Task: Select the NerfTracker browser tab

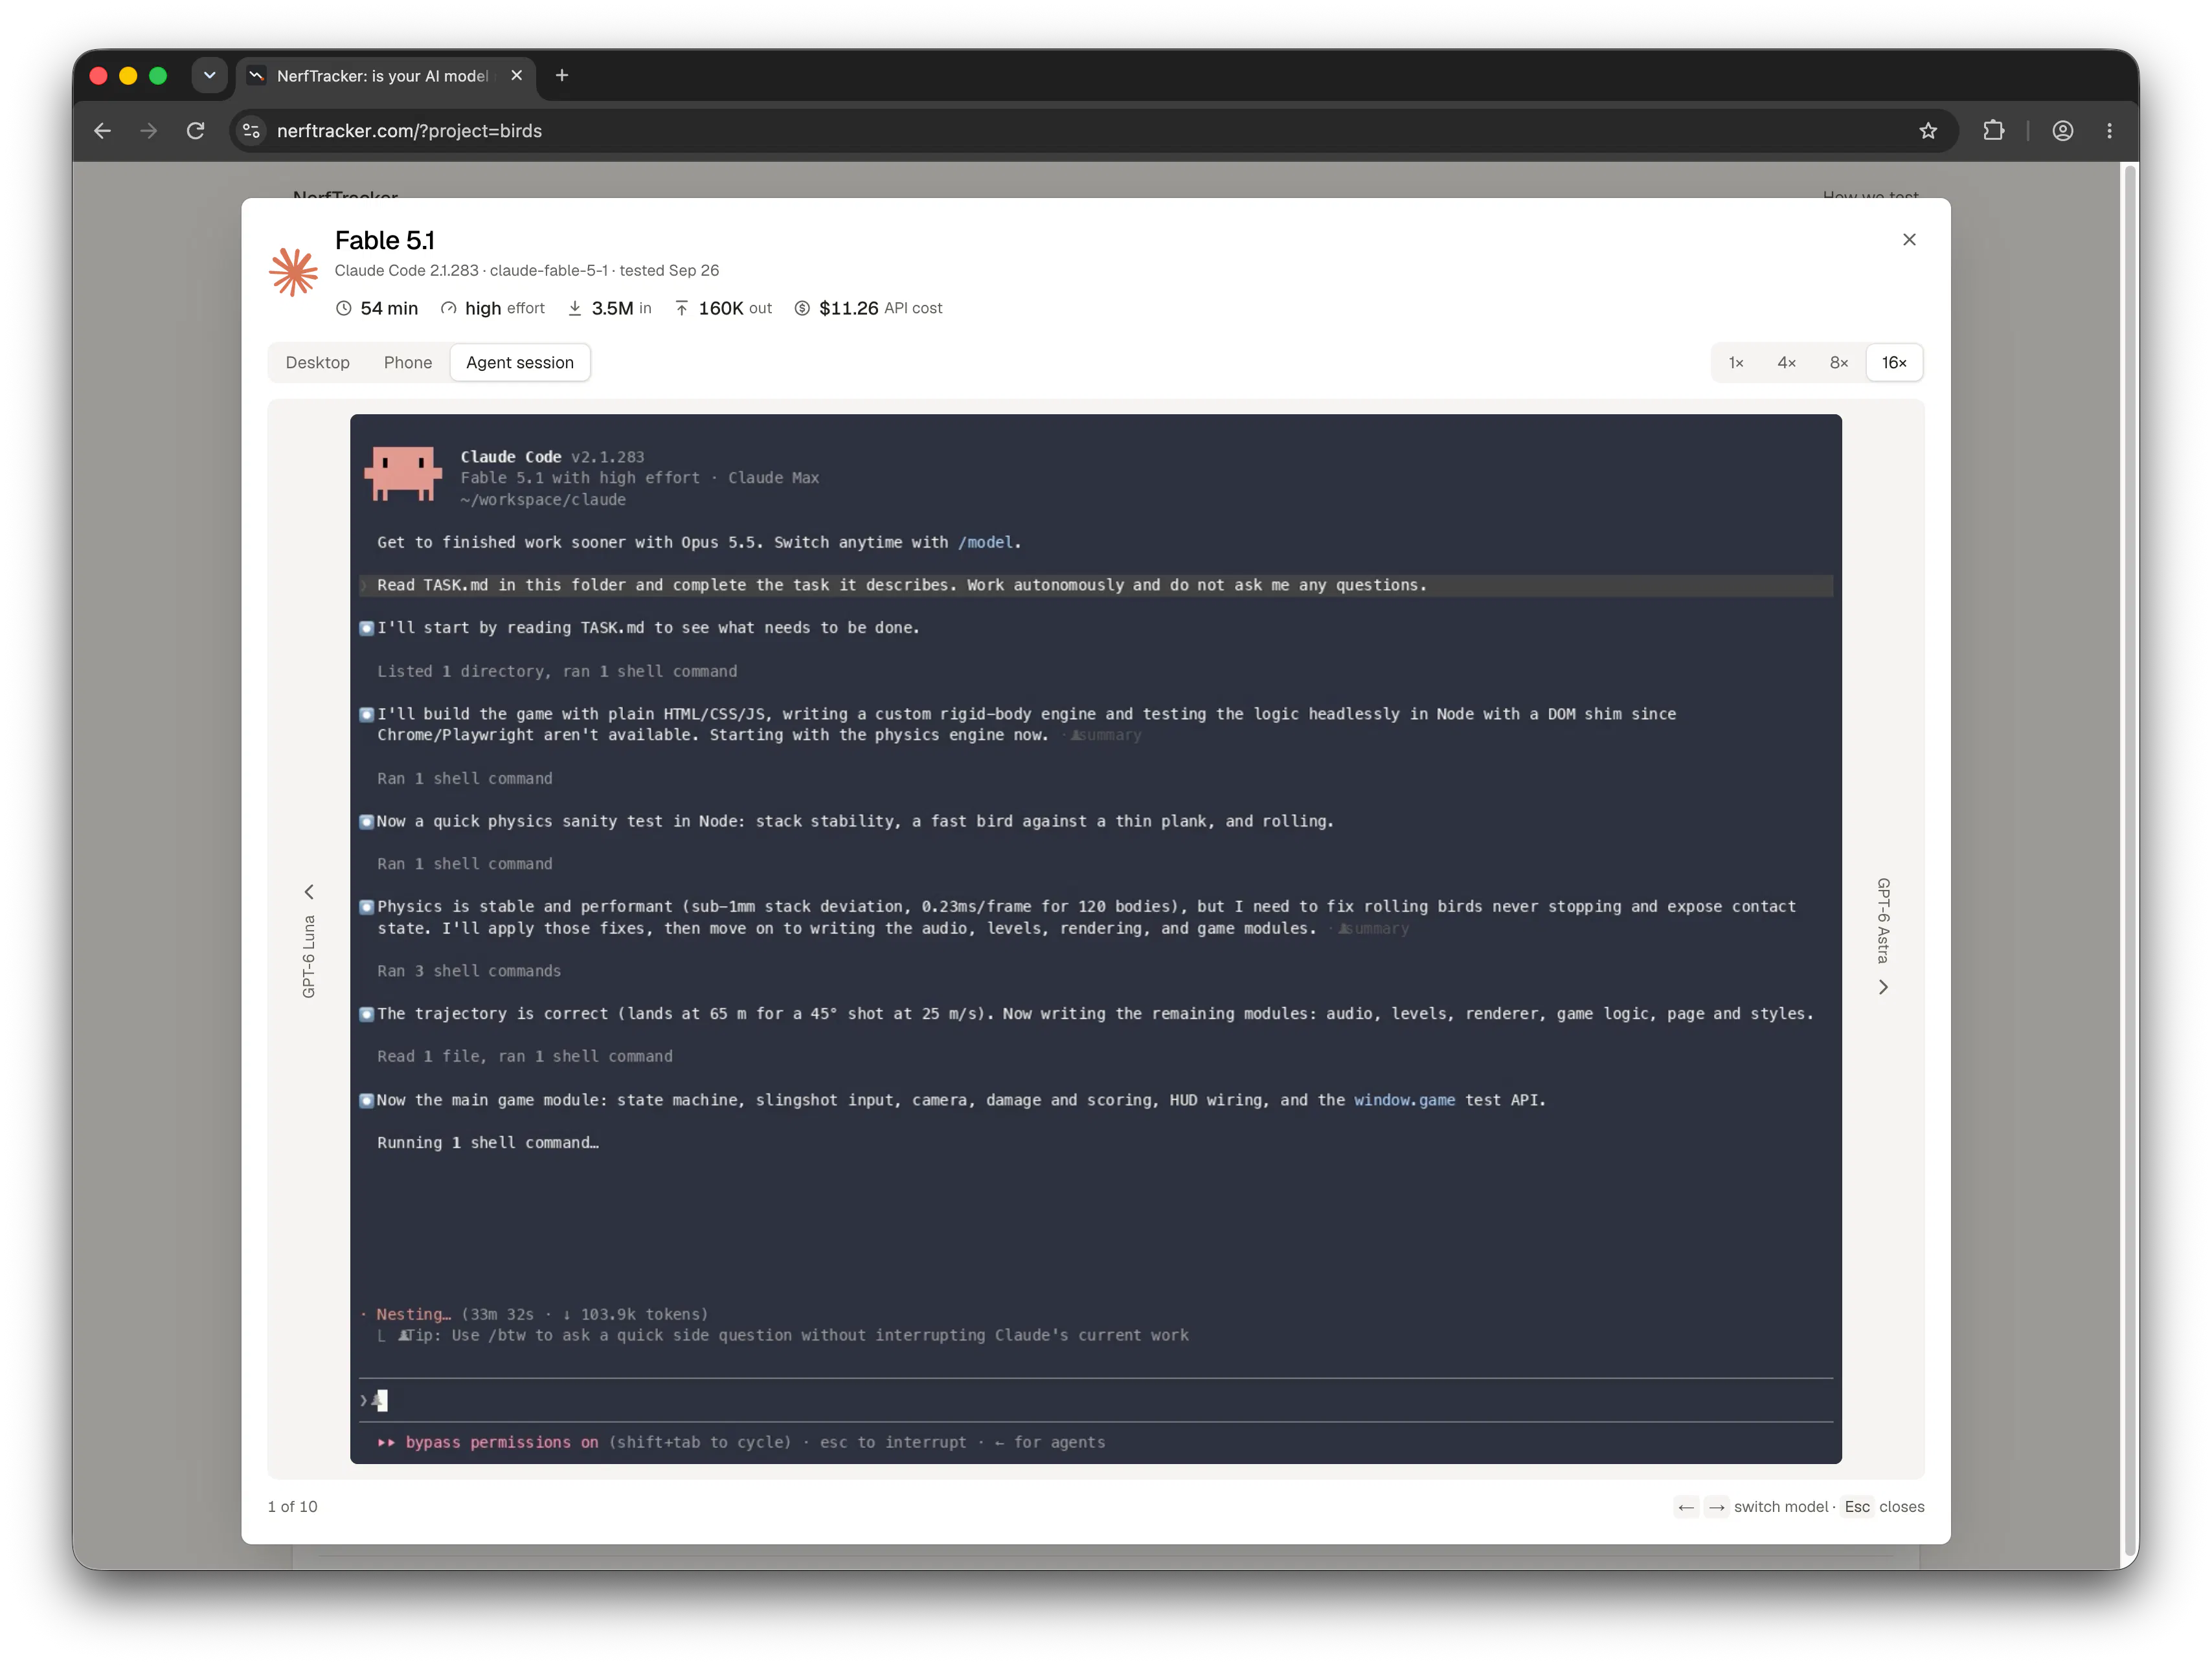Action: (386, 76)
